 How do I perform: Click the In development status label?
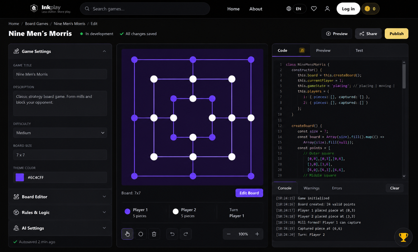[99, 34]
